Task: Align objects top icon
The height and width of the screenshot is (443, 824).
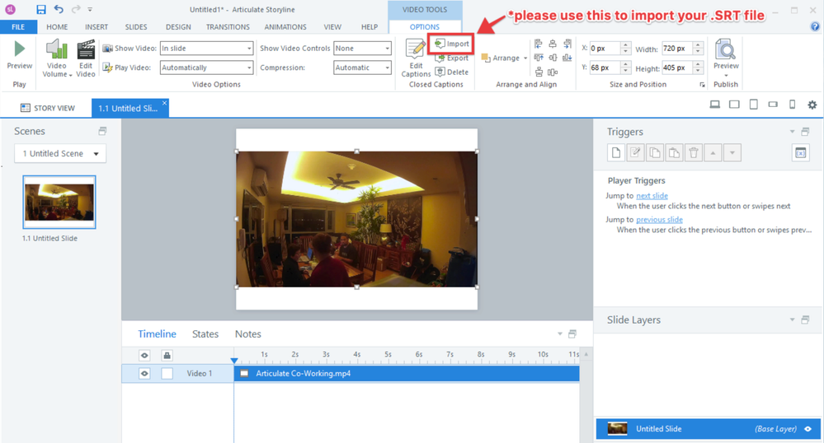Action: pyautogui.click(x=538, y=58)
